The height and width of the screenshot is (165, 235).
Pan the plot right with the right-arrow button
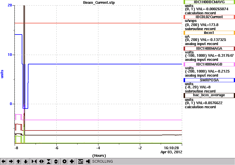(x=11, y=161)
